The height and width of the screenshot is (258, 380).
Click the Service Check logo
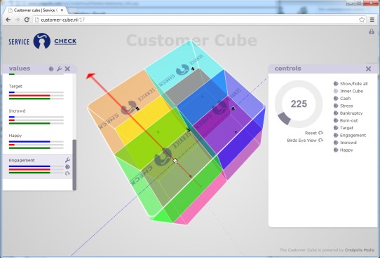pos(42,41)
